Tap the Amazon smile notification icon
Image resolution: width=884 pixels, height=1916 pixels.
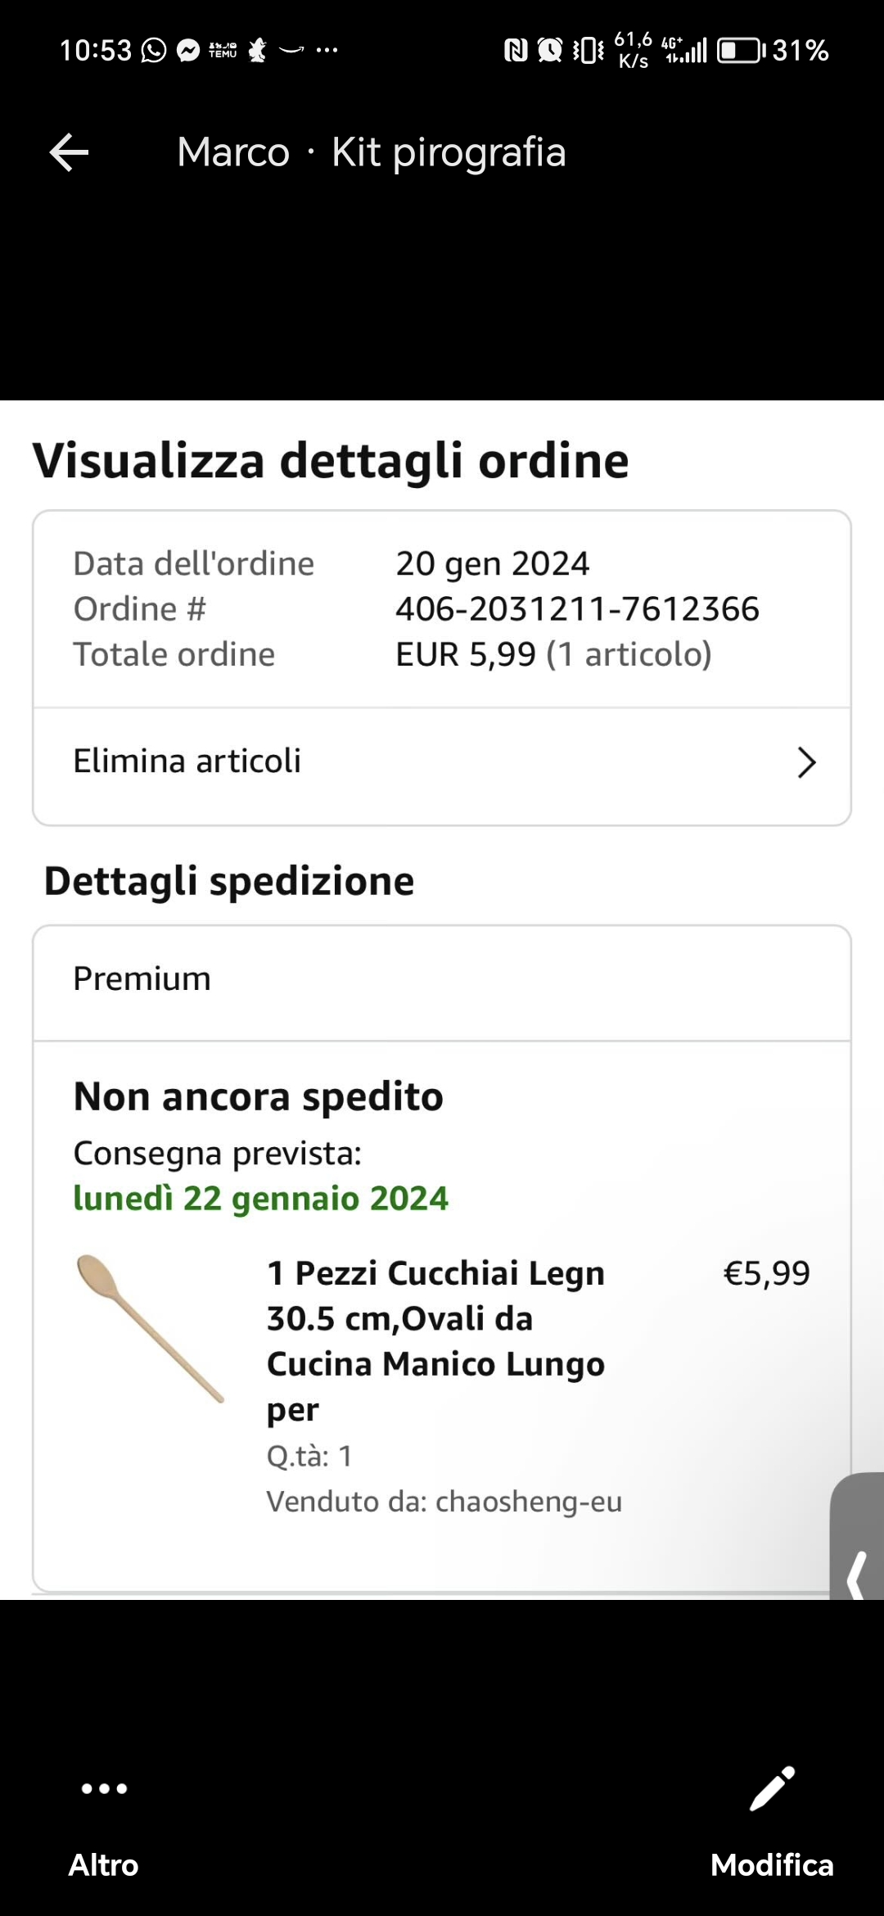pos(292,51)
